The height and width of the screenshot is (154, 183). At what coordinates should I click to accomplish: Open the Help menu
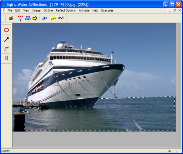(95, 10)
